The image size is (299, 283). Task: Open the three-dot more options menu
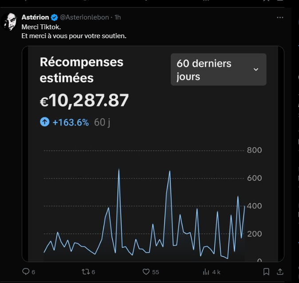coord(280,18)
